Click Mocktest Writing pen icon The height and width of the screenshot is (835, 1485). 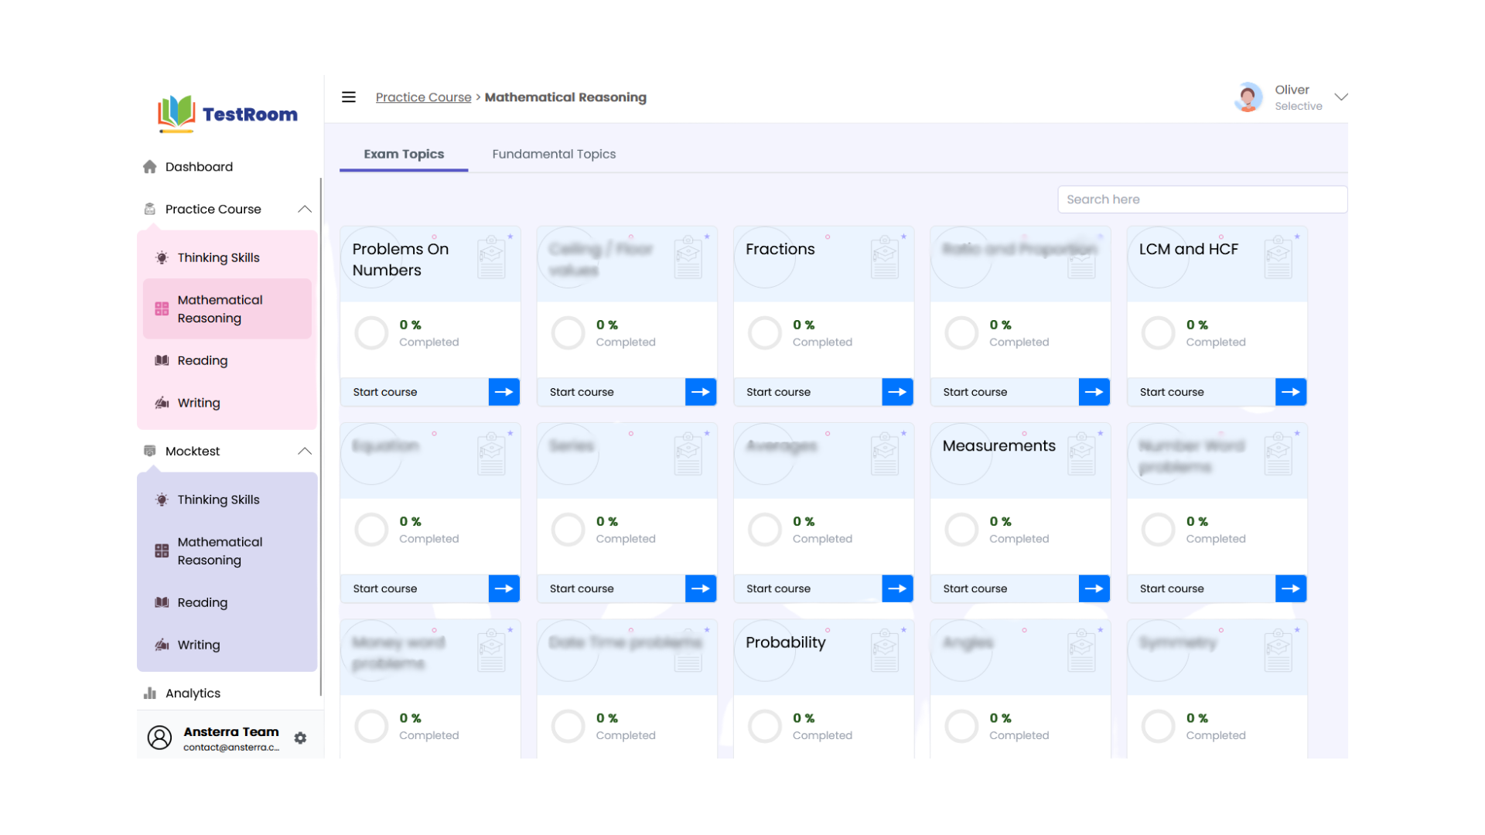coord(162,645)
